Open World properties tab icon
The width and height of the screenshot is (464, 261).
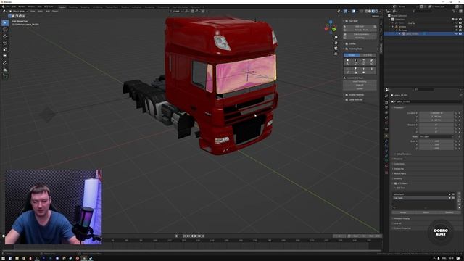click(386, 123)
